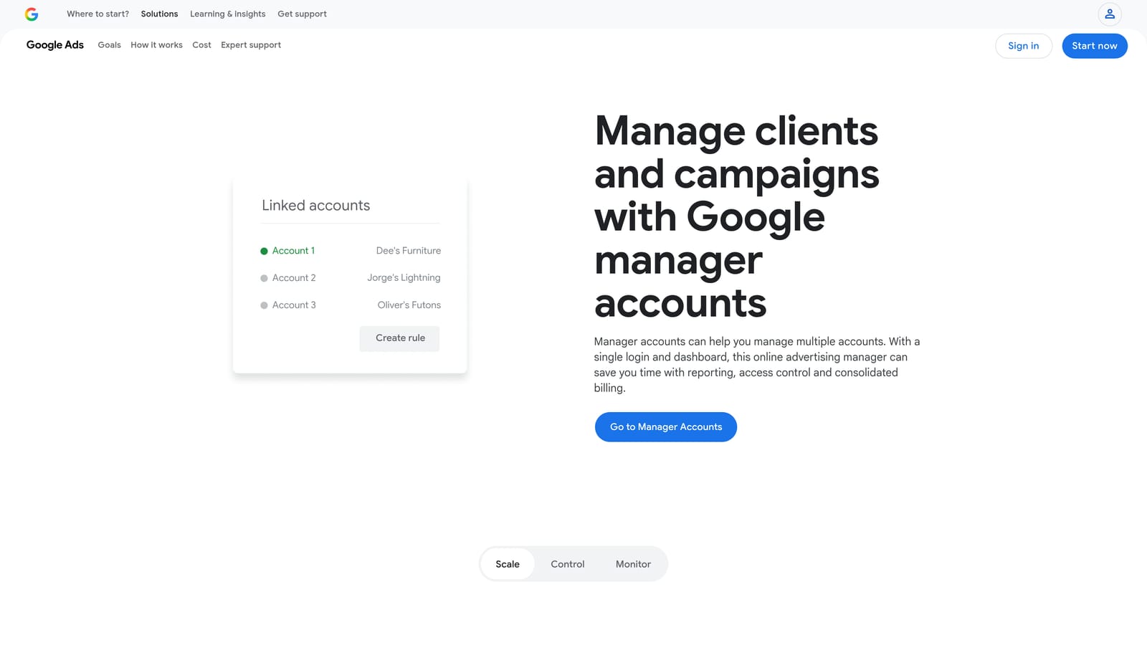1147x645 pixels.
Task: Click the Sign in button
Action: click(1024, 46)
